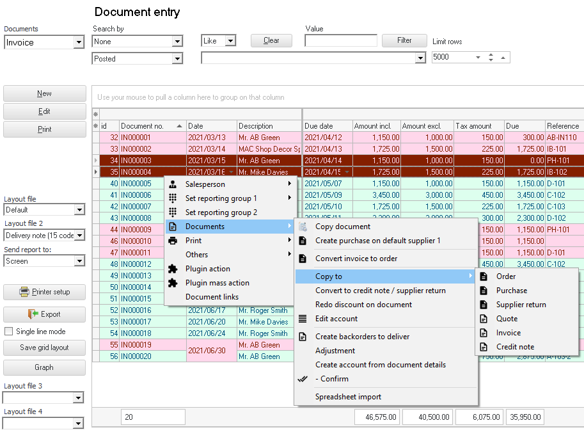Increase the Limit rows value with up arrow
The height and width of the screenshot is (432, 584).
(491, 54)
